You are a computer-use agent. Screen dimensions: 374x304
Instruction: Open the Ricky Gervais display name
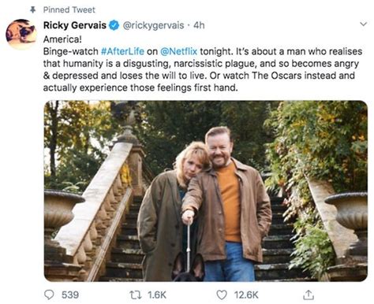pos(75,25)
